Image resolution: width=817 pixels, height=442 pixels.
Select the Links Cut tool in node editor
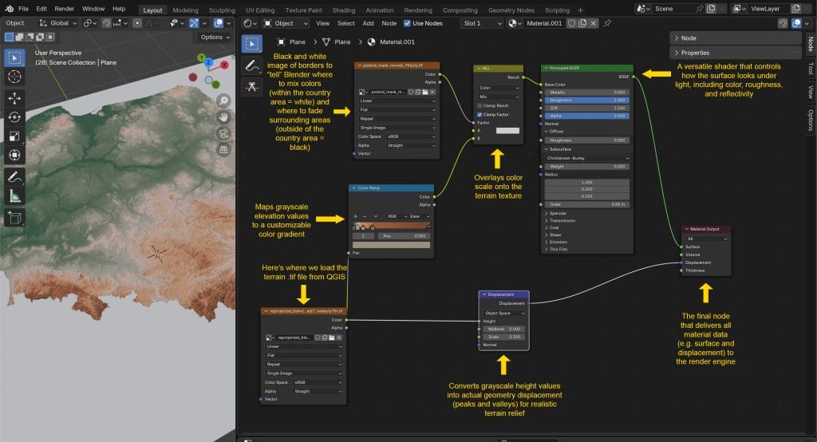coord(252,87)
